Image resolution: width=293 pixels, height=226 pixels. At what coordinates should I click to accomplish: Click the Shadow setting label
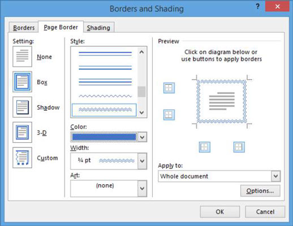click(48, 107)
